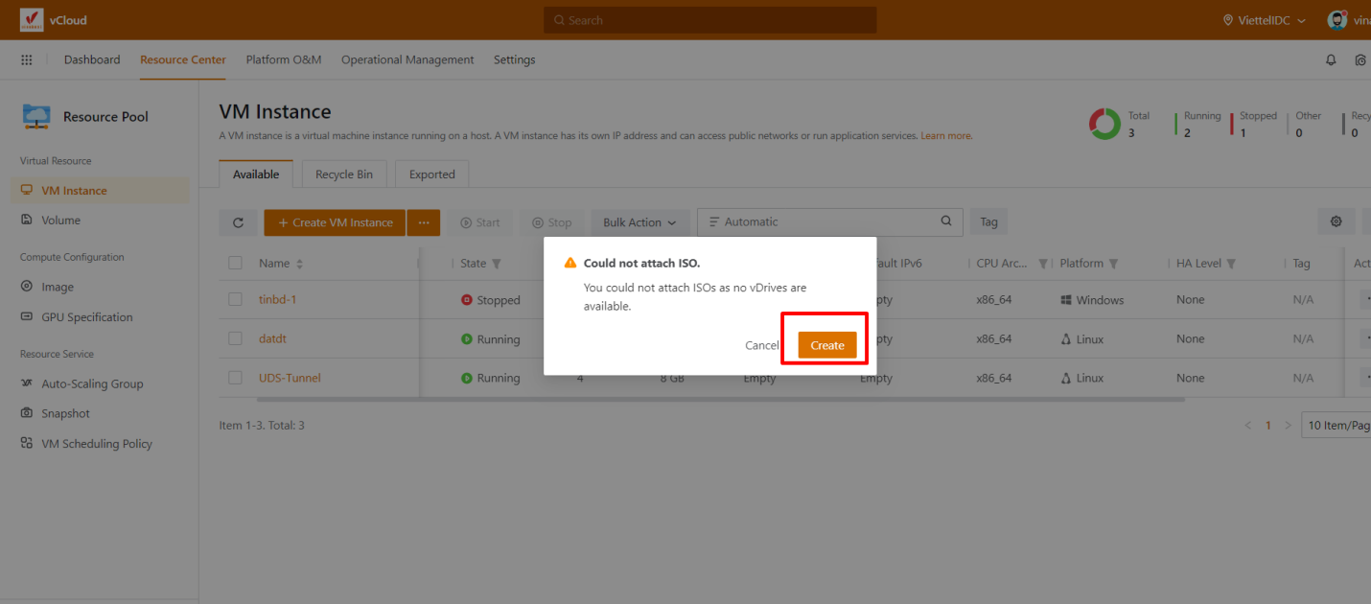Expand the Bulk Action dropdown
The width and height of the screenshot is (1371, 604).
(x=639, y=222)
